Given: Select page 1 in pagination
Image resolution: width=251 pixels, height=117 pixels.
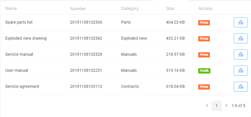Looking at the screenshot, I should tap(217, 106).
